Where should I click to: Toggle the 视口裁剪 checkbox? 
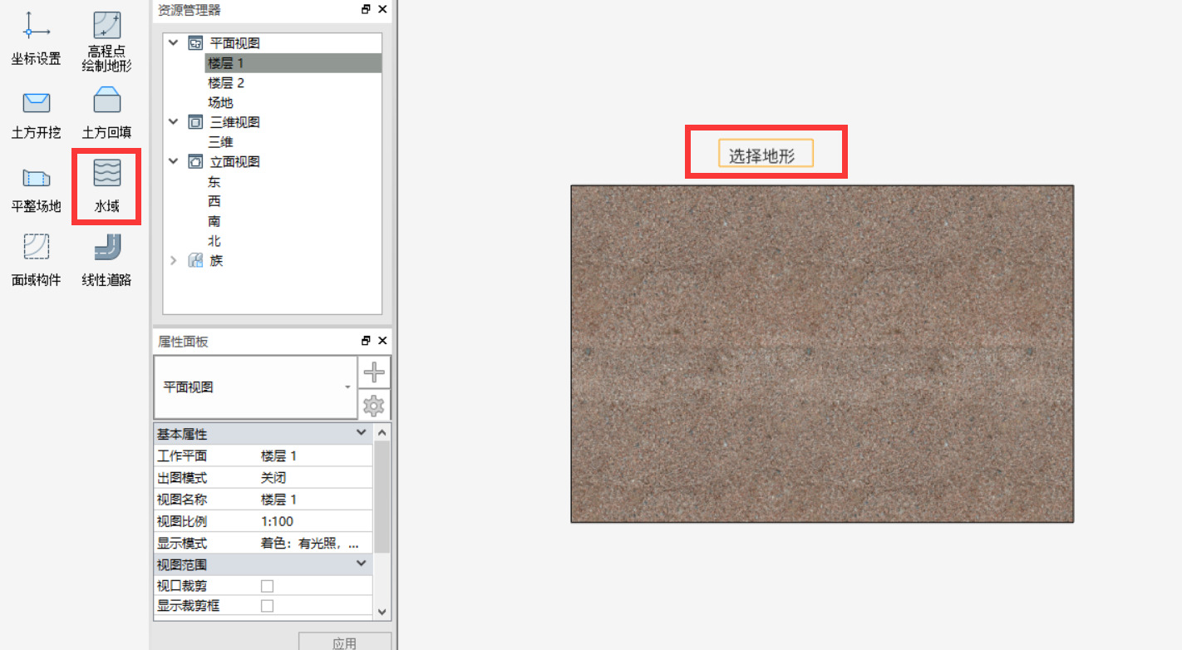tap(267, 586)
